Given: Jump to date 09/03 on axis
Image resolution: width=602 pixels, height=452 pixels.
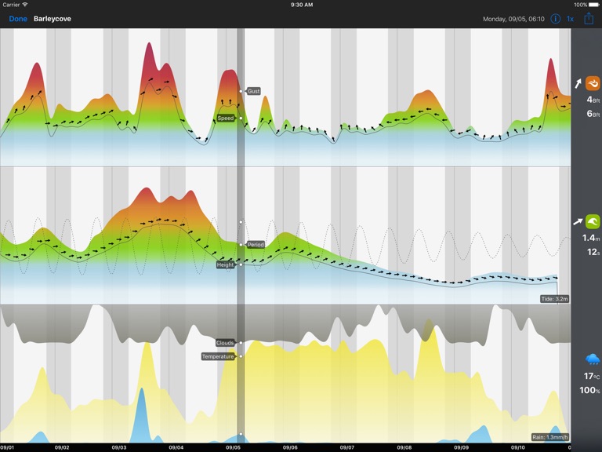Looking at the screenshot, I should (x=119, y=447).
